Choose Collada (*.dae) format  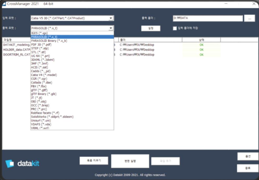72,83
